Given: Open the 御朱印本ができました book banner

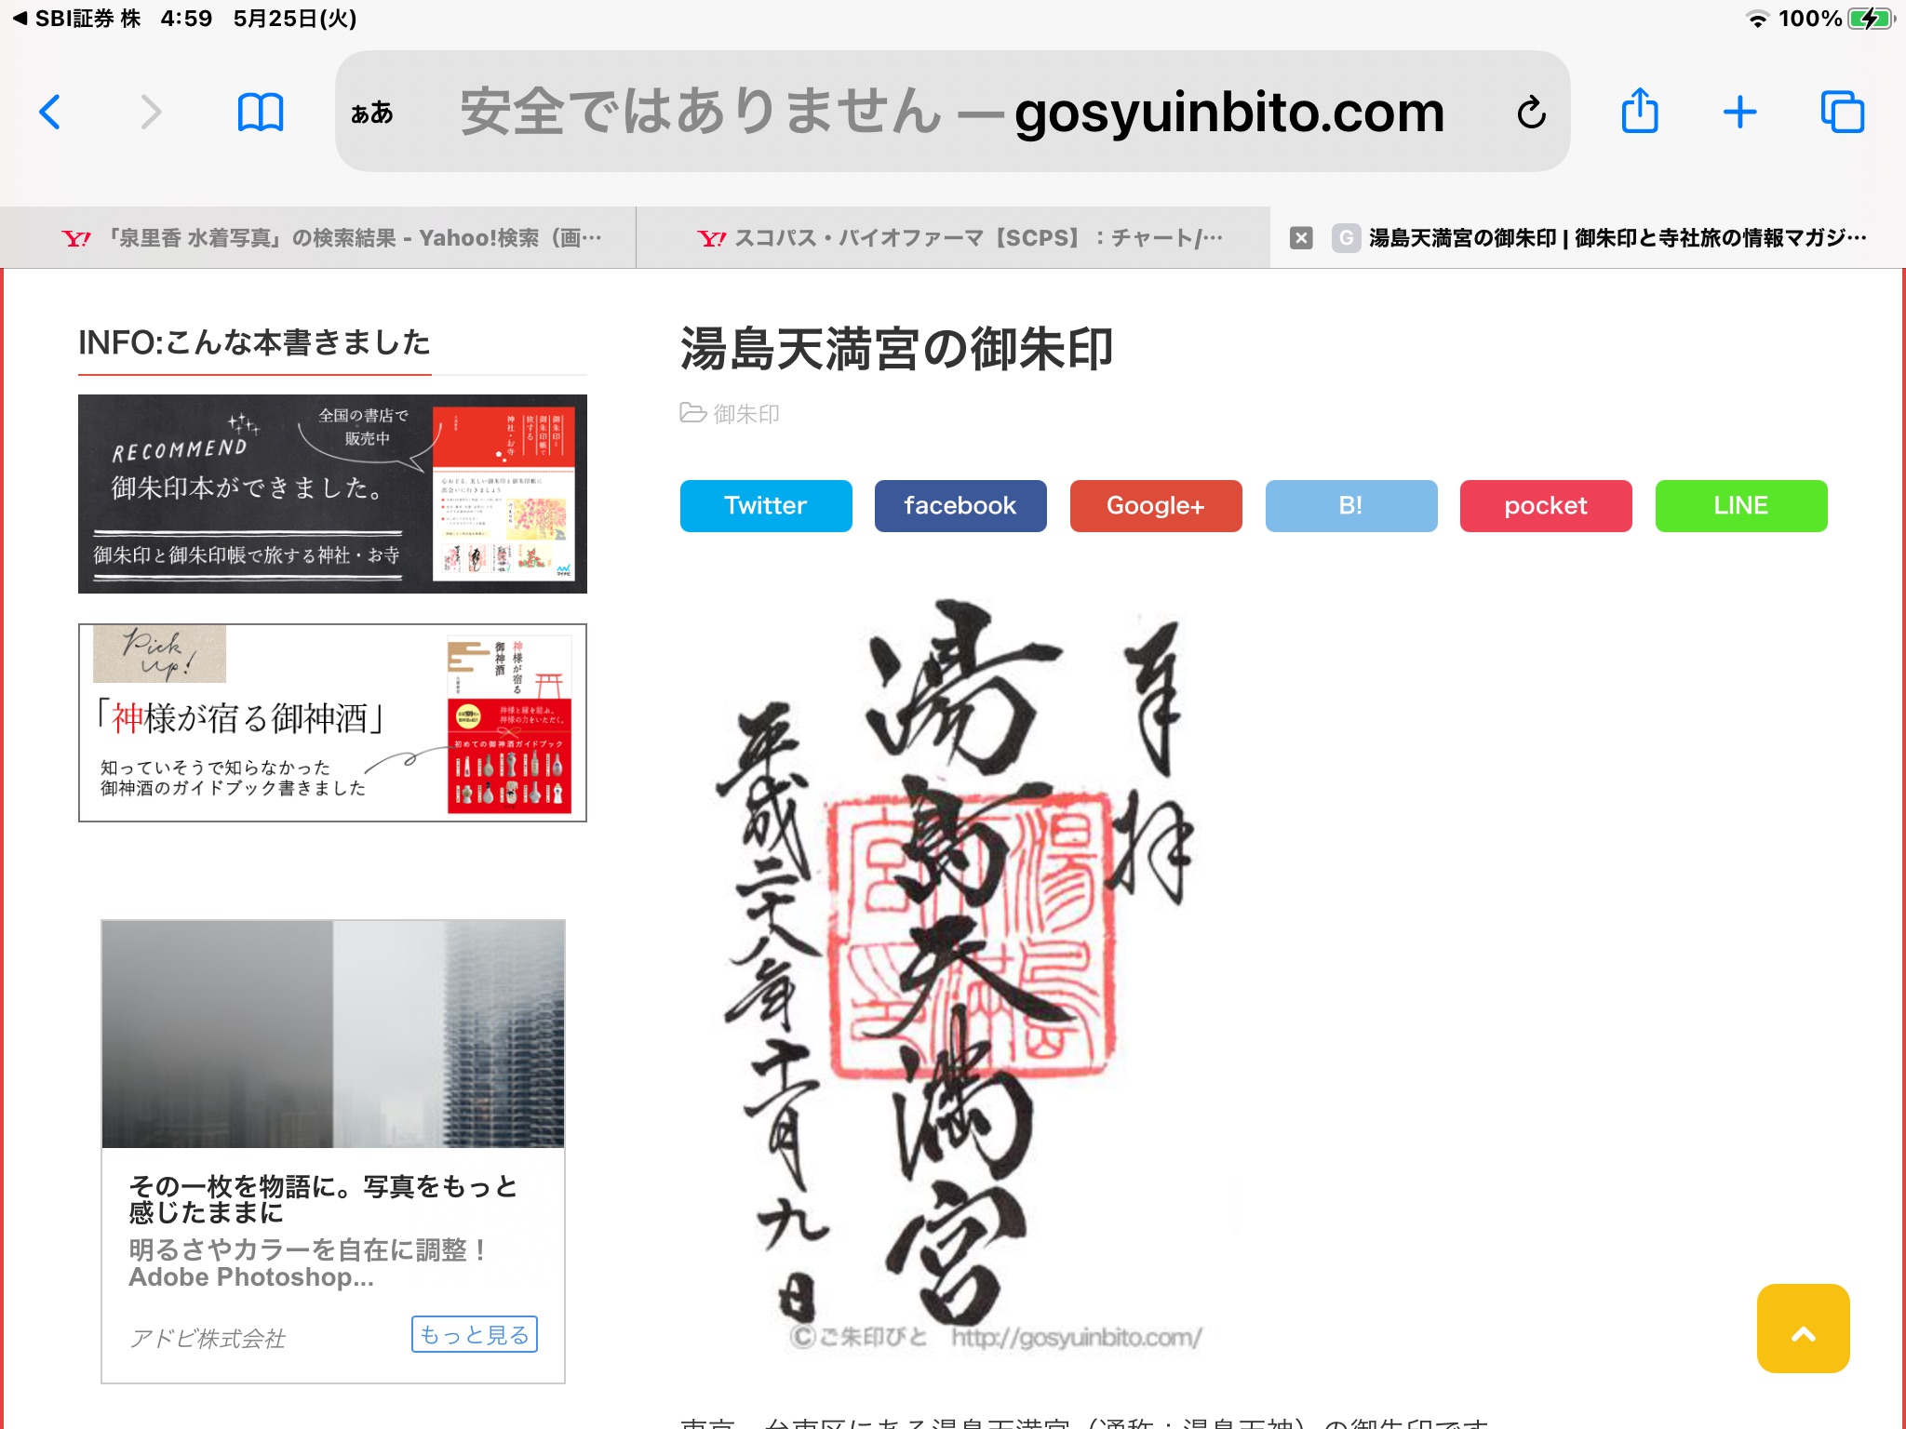Looking at the screenshot, I should (x=332, y=494).
